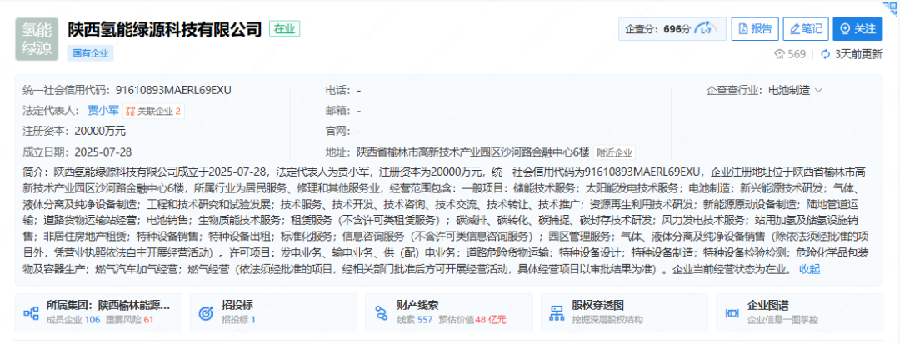
Task: Click the 附近企业 nearby companies button
Action: [x=614, y=152]
